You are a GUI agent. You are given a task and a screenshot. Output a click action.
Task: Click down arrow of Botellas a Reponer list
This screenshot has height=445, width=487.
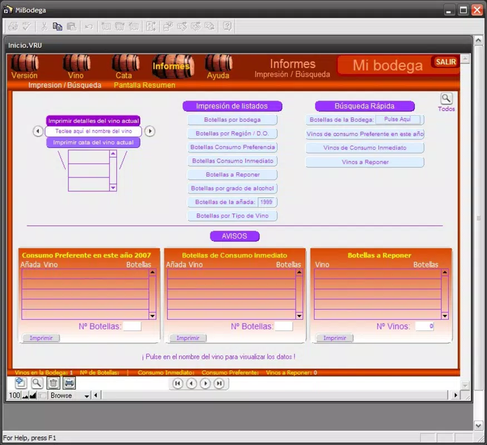(x=445, y=316)
